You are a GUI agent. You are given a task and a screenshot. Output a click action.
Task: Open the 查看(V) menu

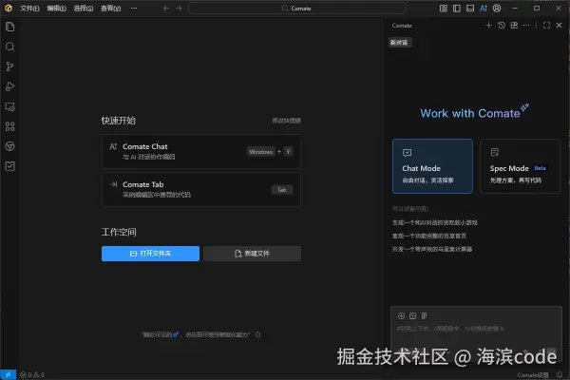point(110,8)
